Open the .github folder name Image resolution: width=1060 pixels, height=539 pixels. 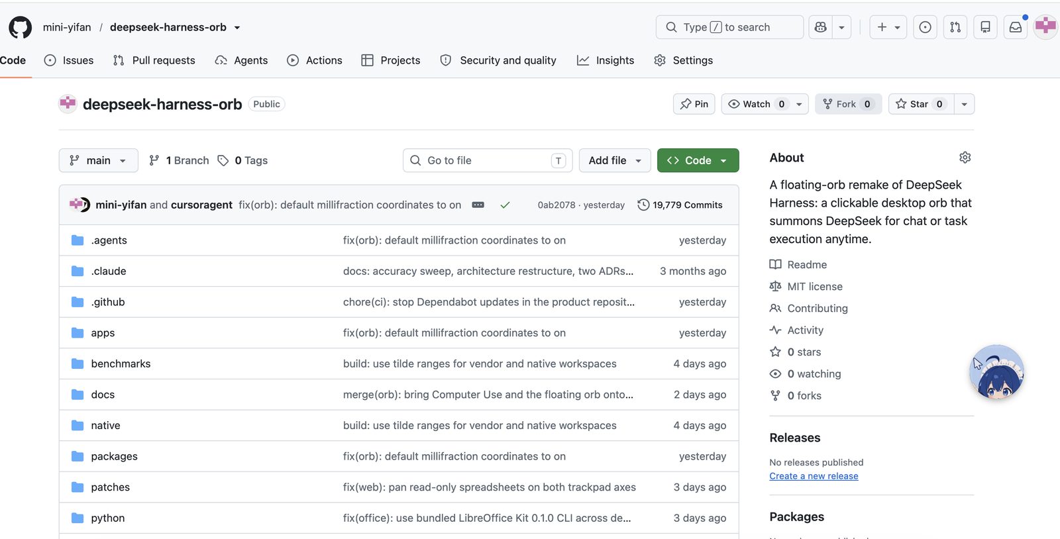tap(108, 302)
